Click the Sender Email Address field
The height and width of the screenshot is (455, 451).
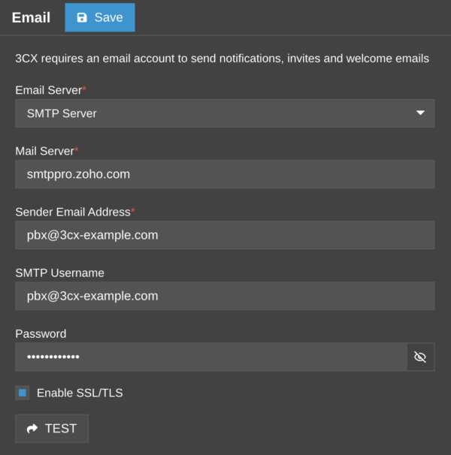pos(225,235)
